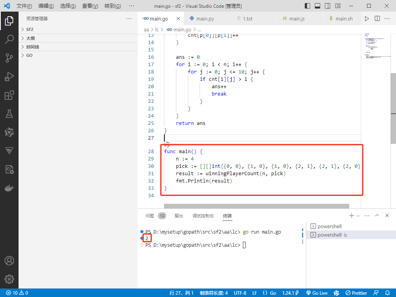Open the 选择(S) menu
The height and width of the screenshot is (297, 396).
(x=68, y=6)
